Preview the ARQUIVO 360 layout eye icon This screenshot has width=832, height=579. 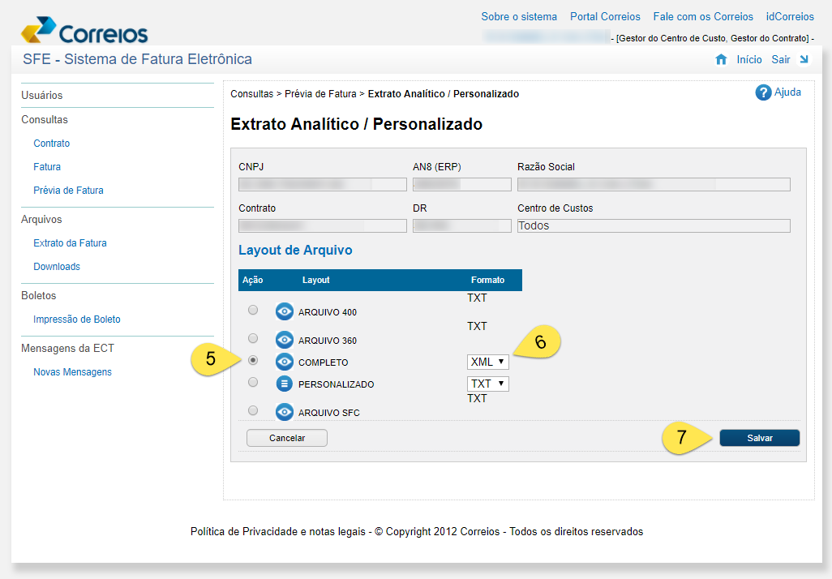click(x=285, y=340)
